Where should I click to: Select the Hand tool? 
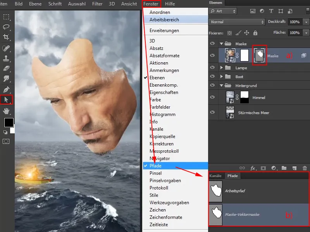click(x=6, y=111)
